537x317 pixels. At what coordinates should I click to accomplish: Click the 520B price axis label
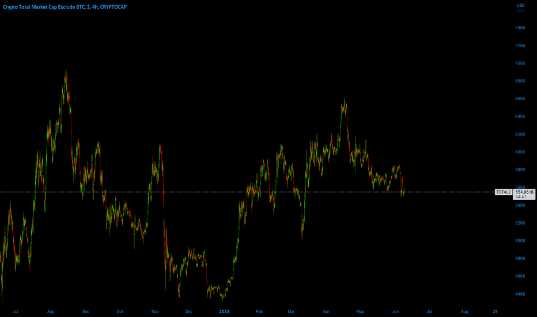click(x=520, y=223)
